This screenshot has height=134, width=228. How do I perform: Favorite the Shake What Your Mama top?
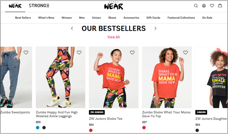point(185,53)
